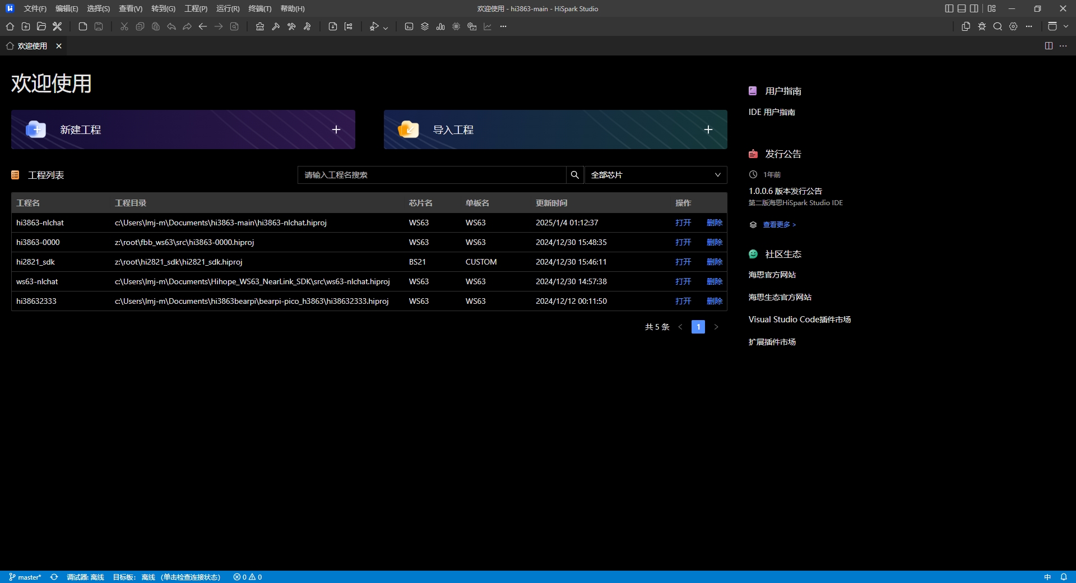The image size is (1076, 583).
Task: Click the master branch in status bar
Action: tap(25, 577)
